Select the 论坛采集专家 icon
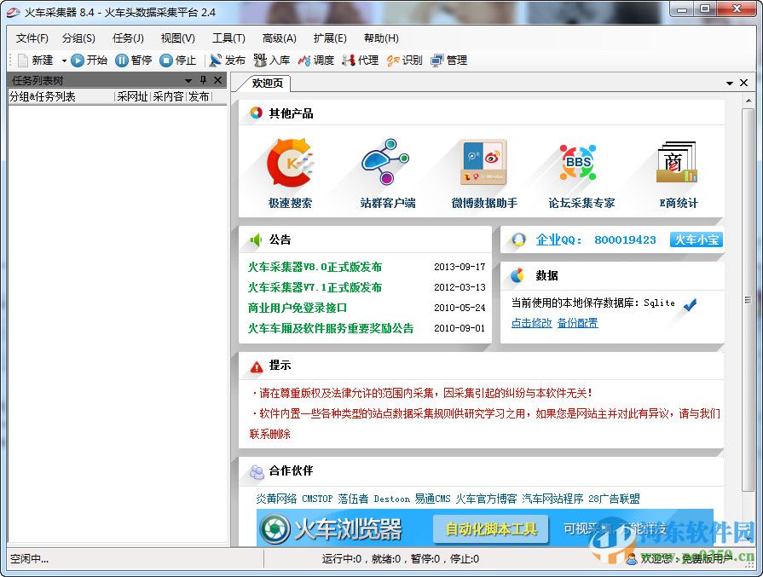Image resolution: width=763 pixels, height=577 pixels. tap(578, 166)
